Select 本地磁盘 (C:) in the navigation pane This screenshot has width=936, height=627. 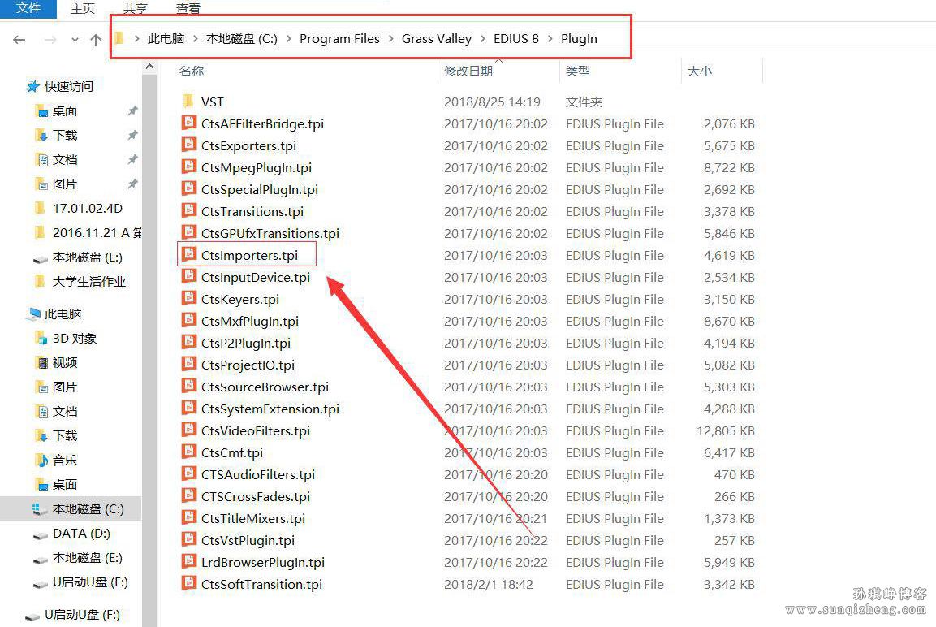tap(88, 509)
